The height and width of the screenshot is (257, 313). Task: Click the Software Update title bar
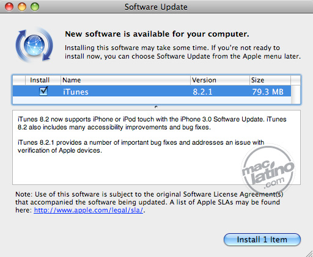[156, 7]
